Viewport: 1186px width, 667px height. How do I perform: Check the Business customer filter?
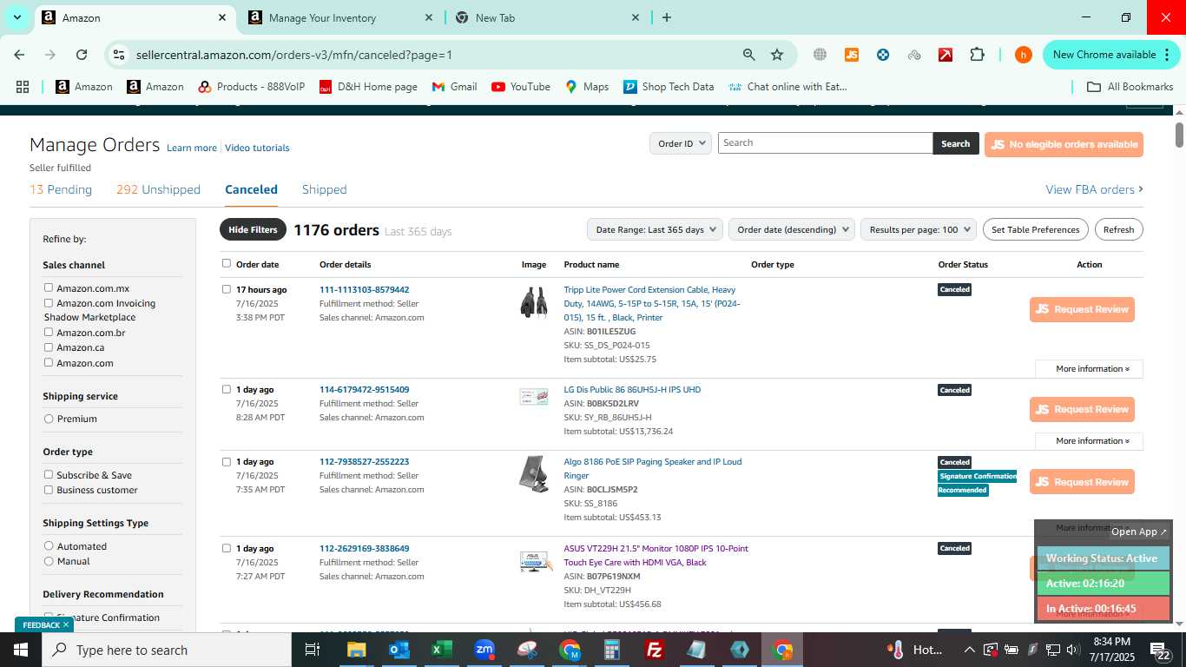[x=49, y=490]
